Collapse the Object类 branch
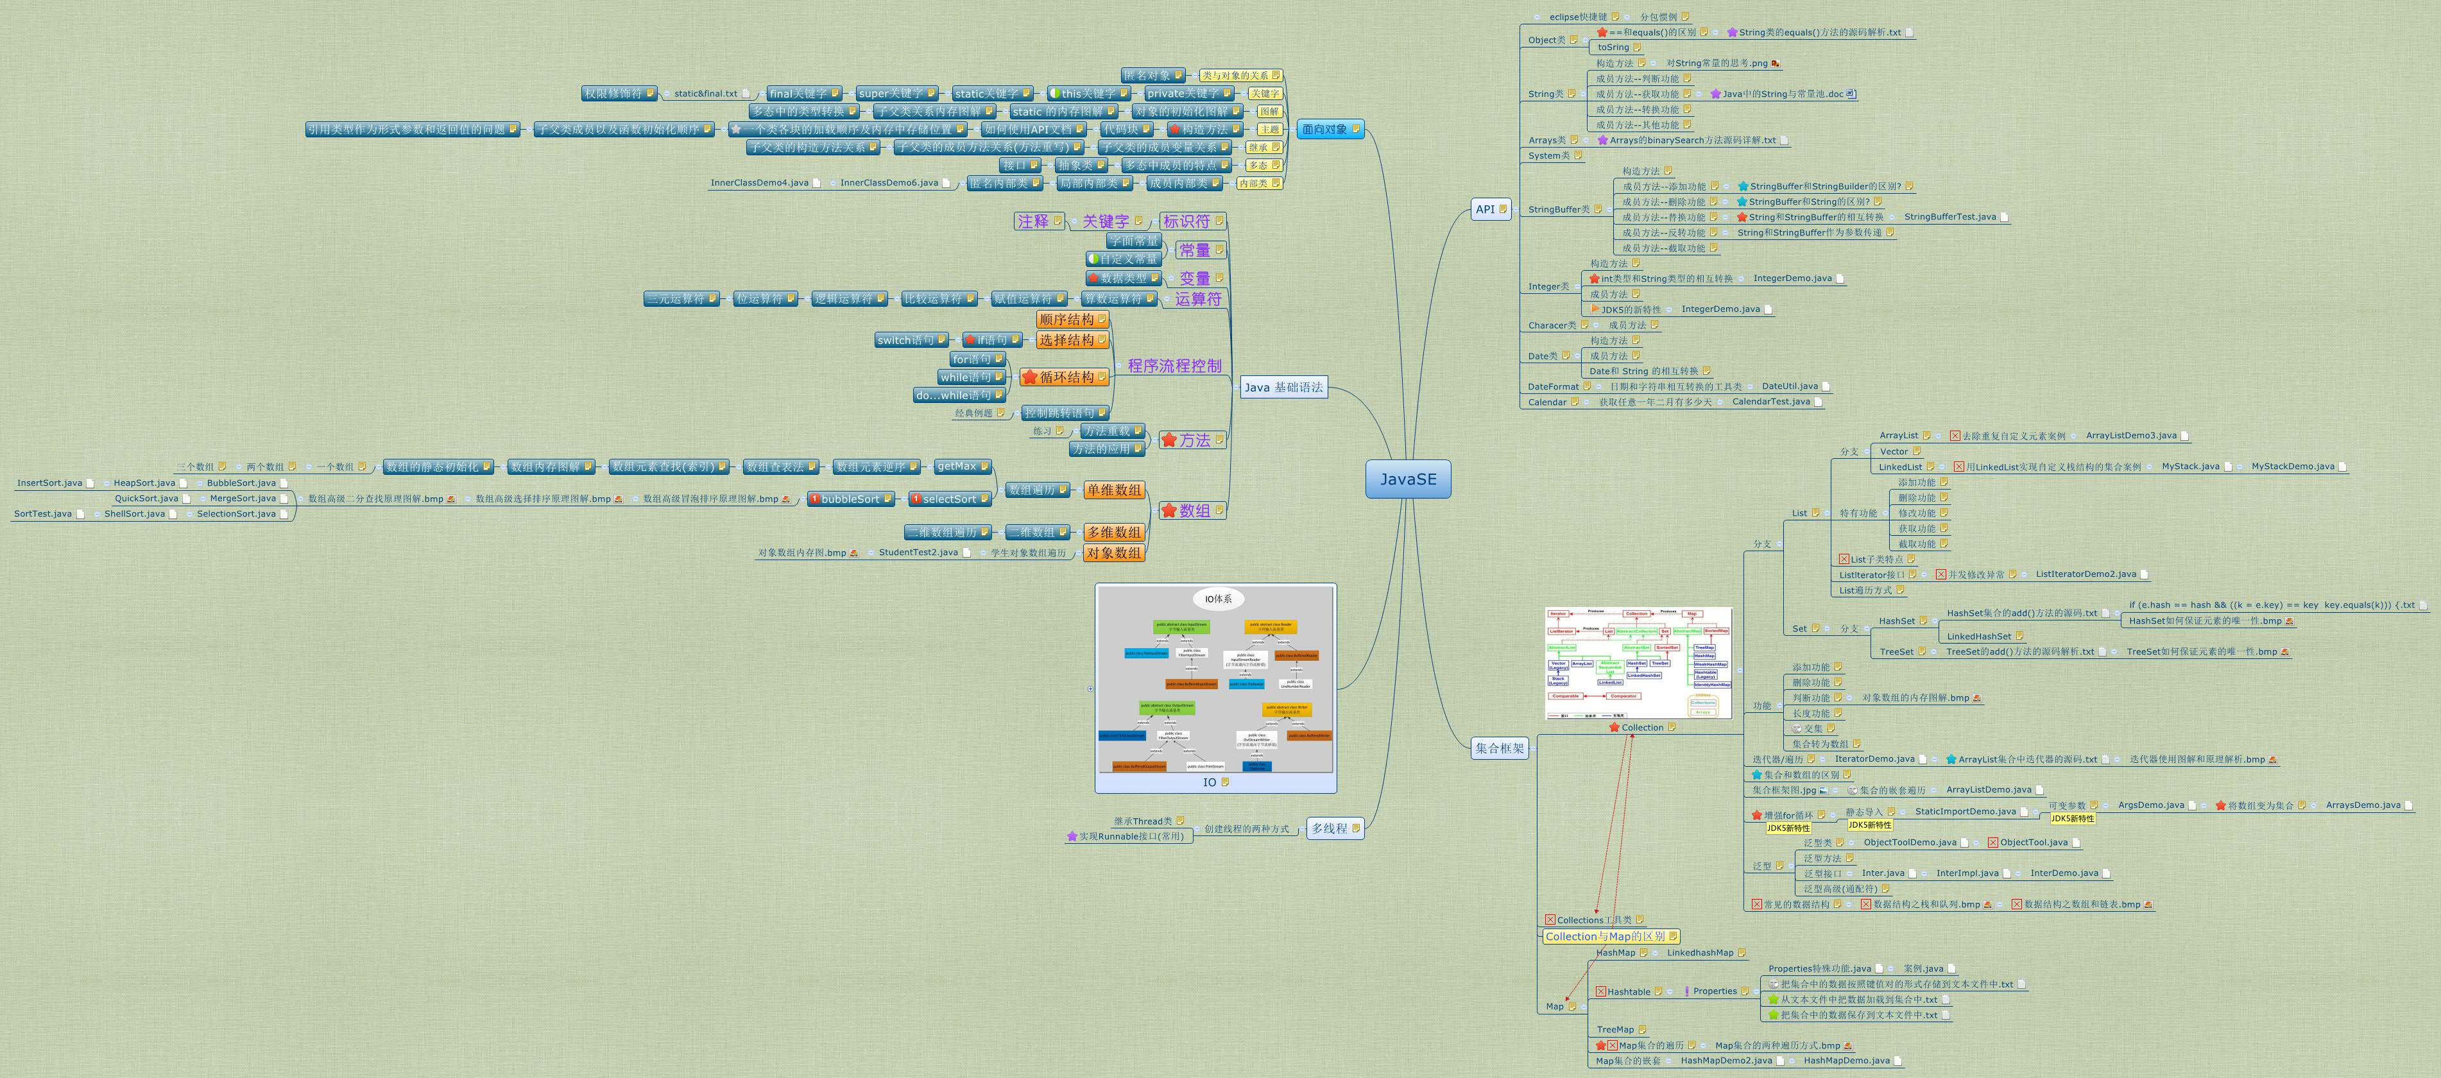 pyautogui.click(x=1586, y=40)
